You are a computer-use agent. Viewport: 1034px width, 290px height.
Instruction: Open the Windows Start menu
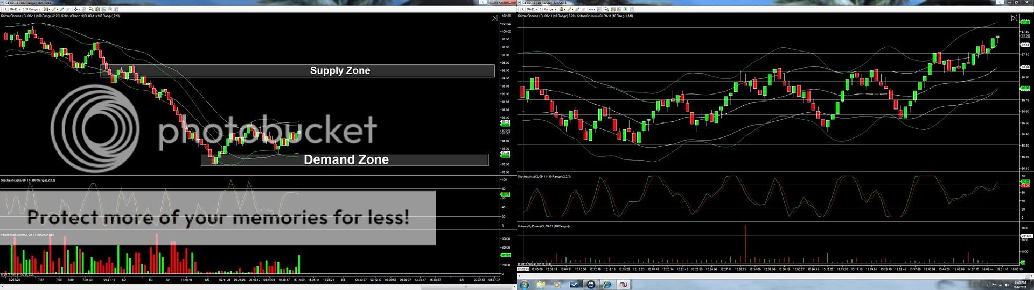pyautogui.click(x=523, y=285)
